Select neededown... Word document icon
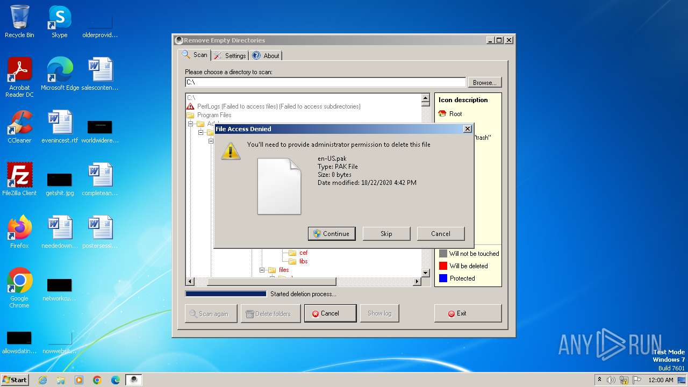688x387 pixels. [60, 232]
